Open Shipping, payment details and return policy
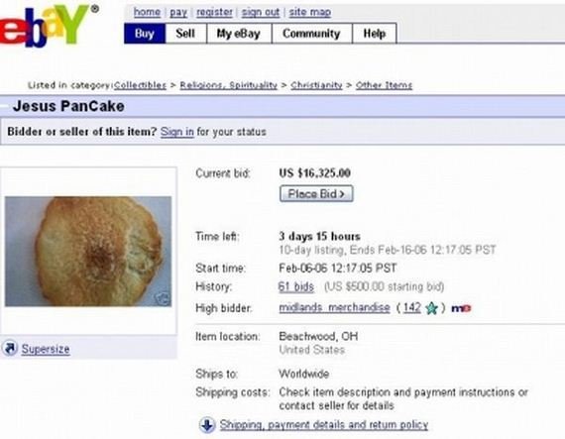565x439 pixels. click(x=324, y=425)
